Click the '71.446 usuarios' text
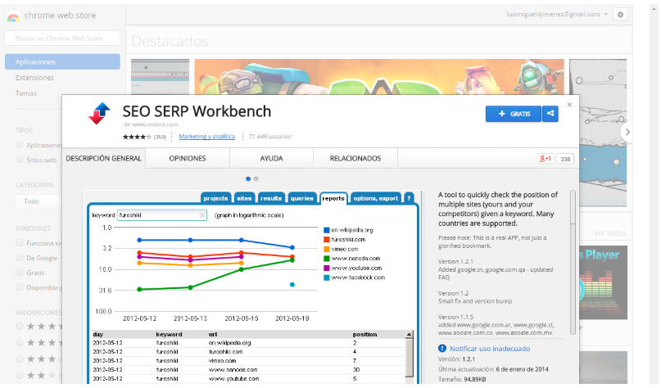The width and height of the screenshot is (661, 388). (x=269, y=137)
